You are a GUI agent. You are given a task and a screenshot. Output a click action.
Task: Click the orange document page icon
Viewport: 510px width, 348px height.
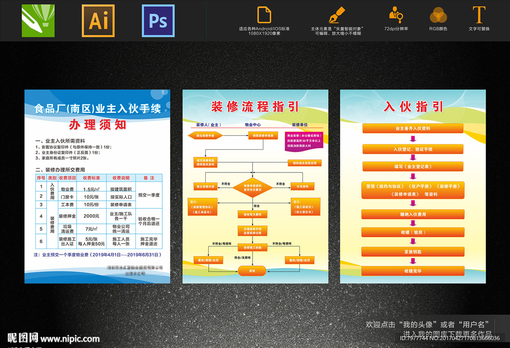click(264, 15)
